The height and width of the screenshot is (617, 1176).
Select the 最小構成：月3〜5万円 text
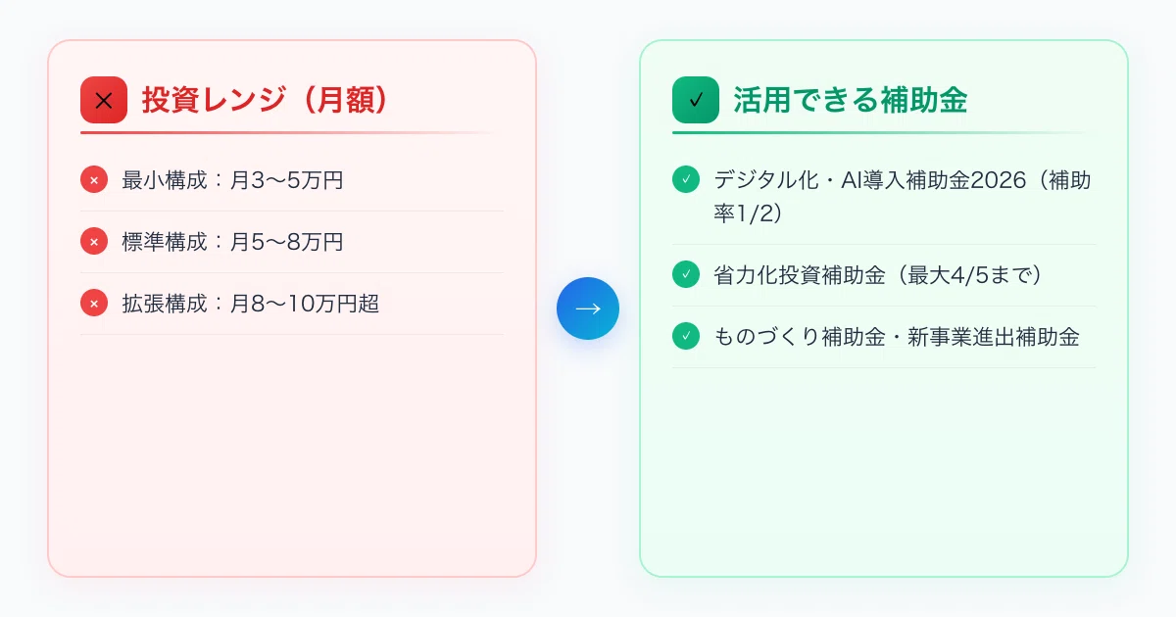coord(232,180)
